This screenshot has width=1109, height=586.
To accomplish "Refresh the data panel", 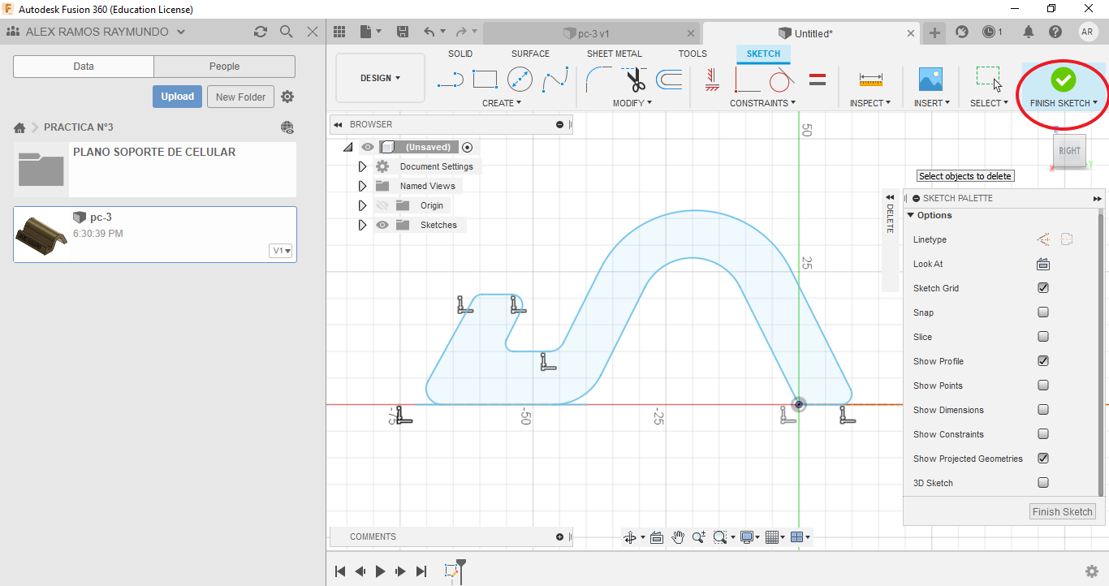I will click(261, 32).
